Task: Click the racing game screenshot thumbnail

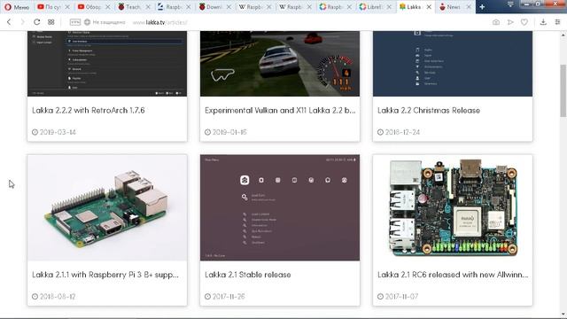Action: coord(280,64)
